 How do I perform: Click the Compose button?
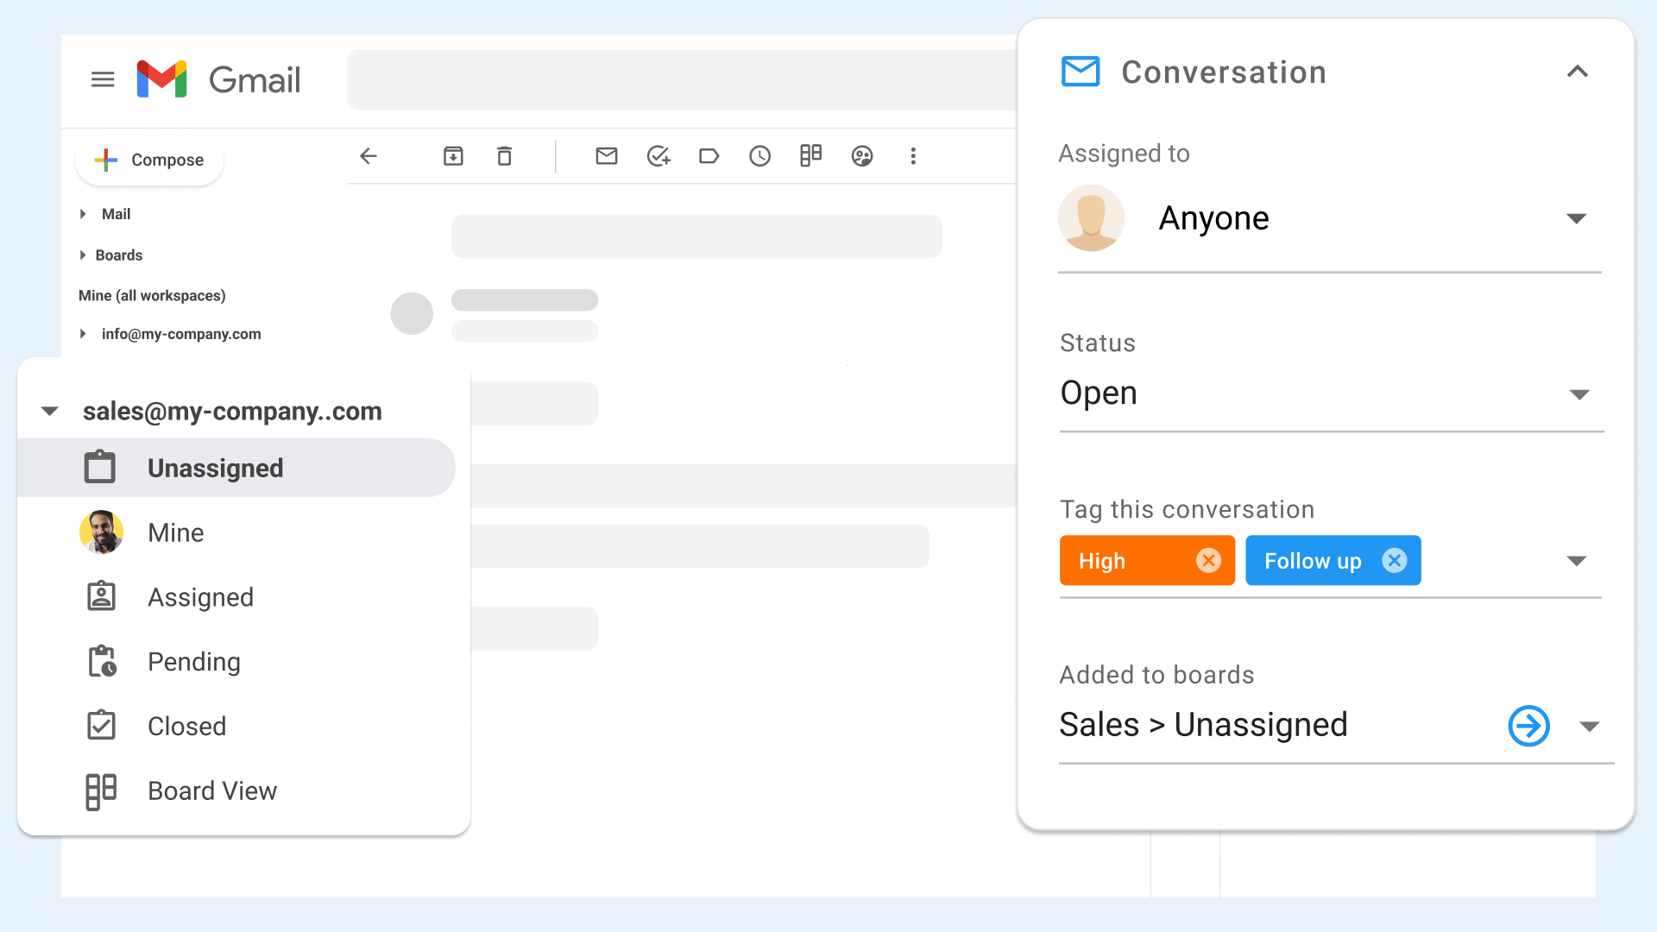coord(150,160)
